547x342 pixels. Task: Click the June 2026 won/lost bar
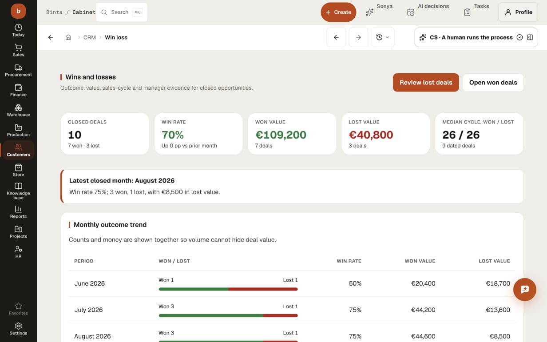coord(228,289)
